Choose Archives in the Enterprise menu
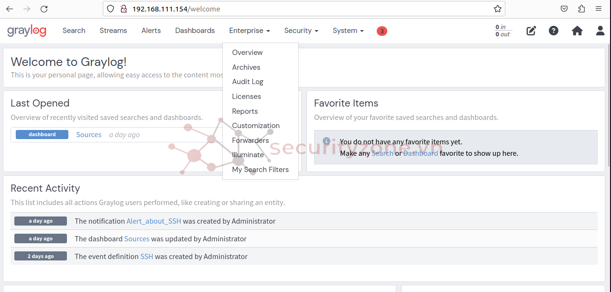The width and height of the screenshot is (611, 292). pyautogui.click(x=246, y=67)
